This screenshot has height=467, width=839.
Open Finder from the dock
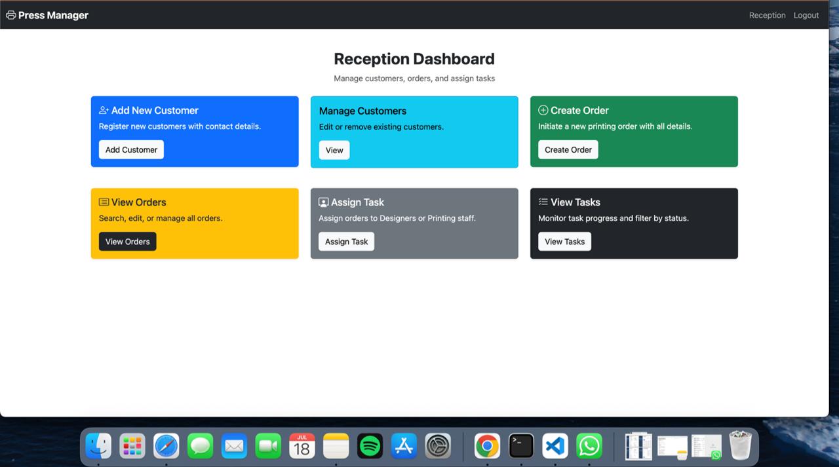tap(98, 446)
